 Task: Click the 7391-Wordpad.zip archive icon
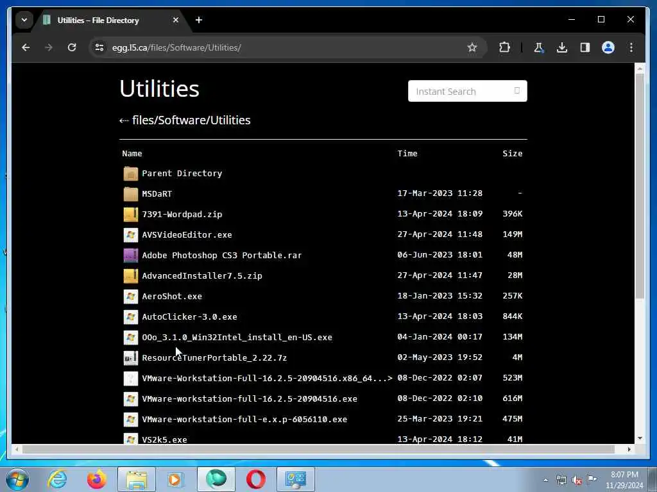(x=131, y=215)
